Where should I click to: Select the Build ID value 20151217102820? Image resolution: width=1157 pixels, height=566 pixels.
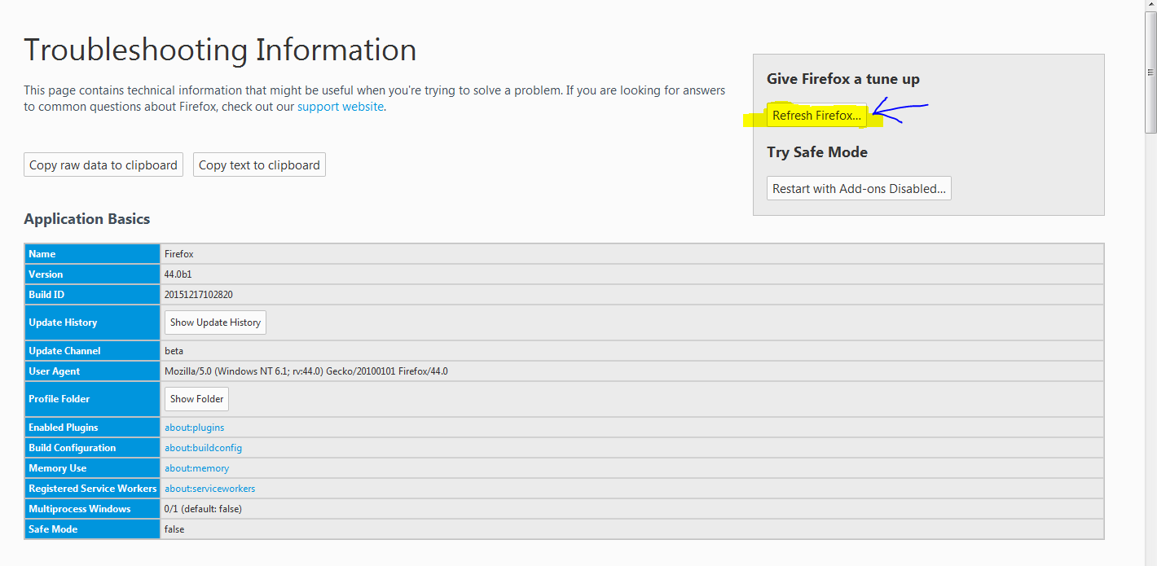point(198,295)
